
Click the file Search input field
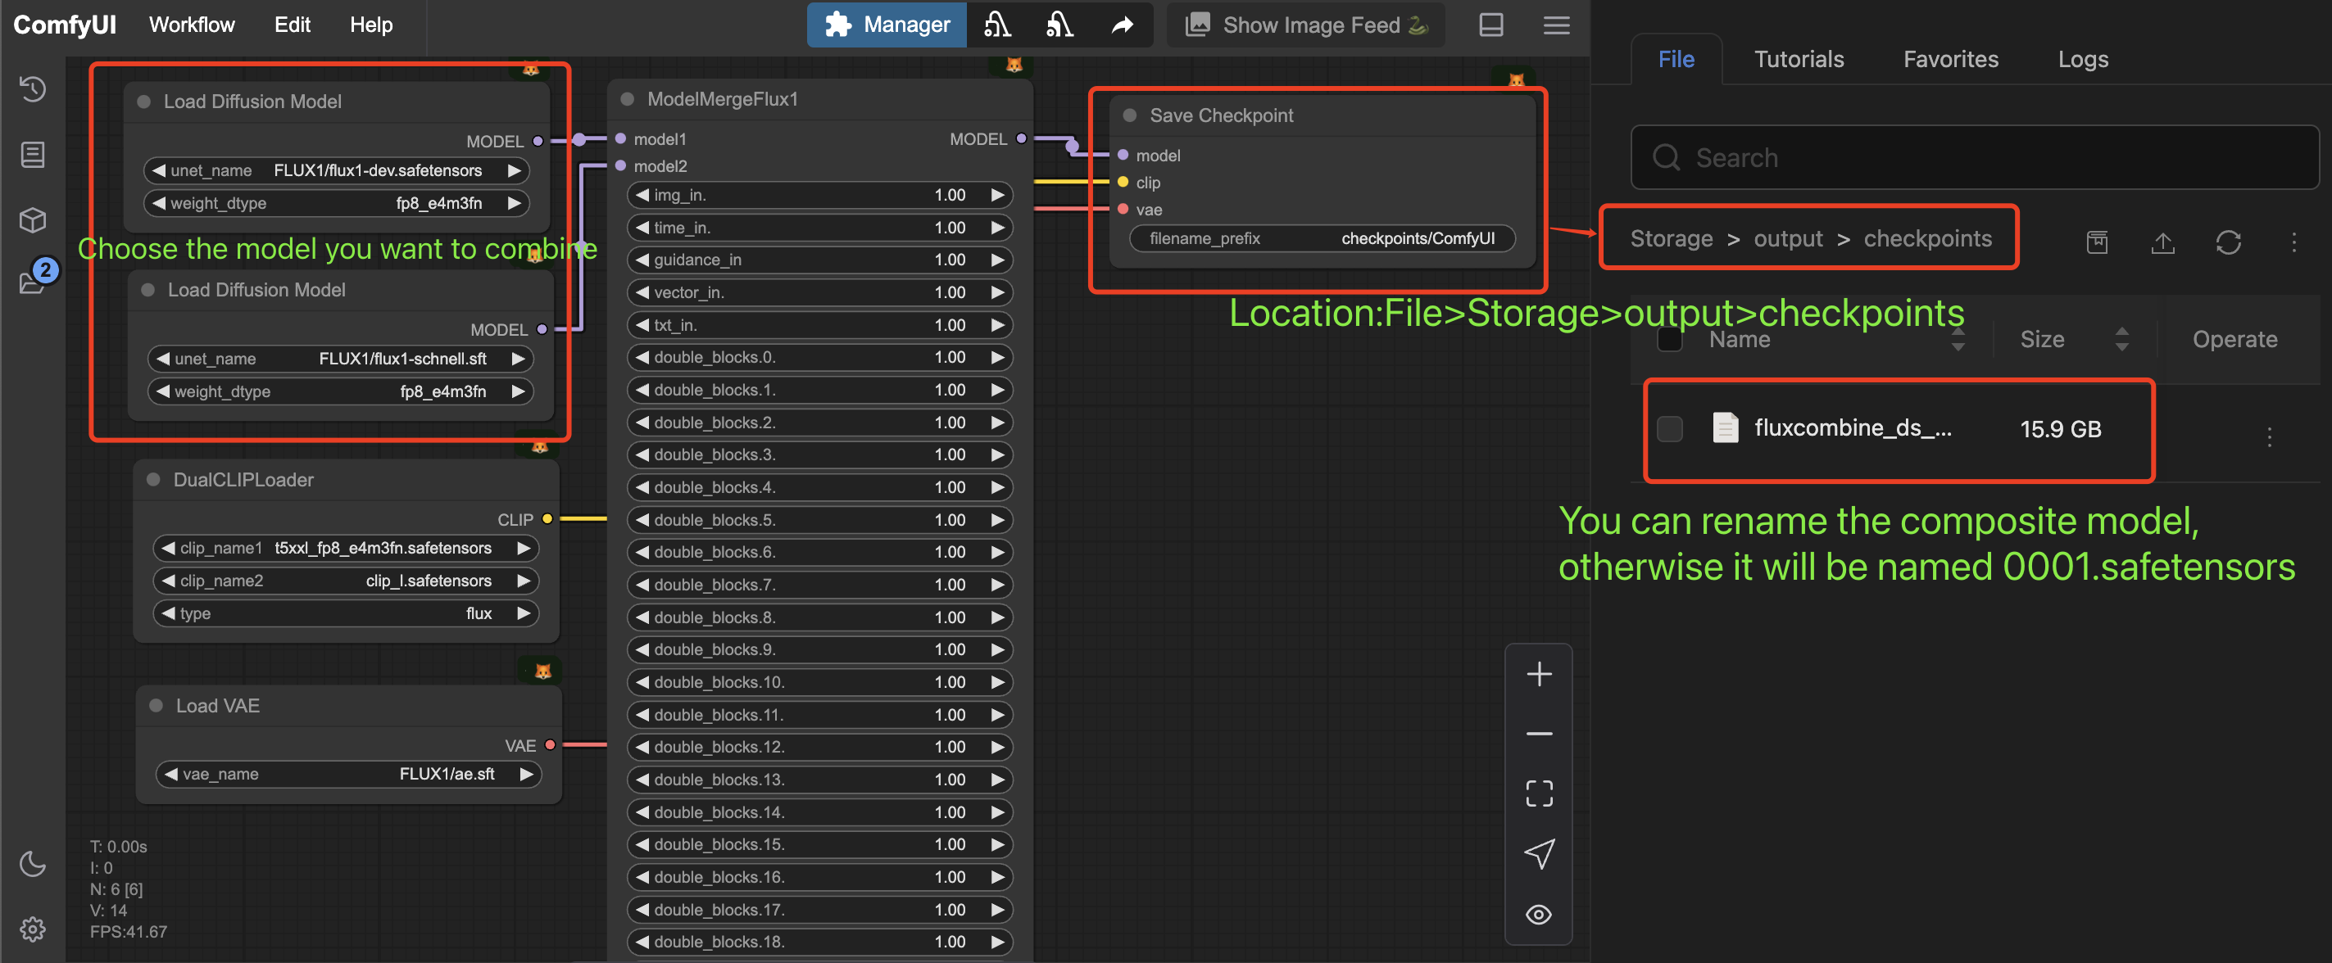pos(1975,157)
